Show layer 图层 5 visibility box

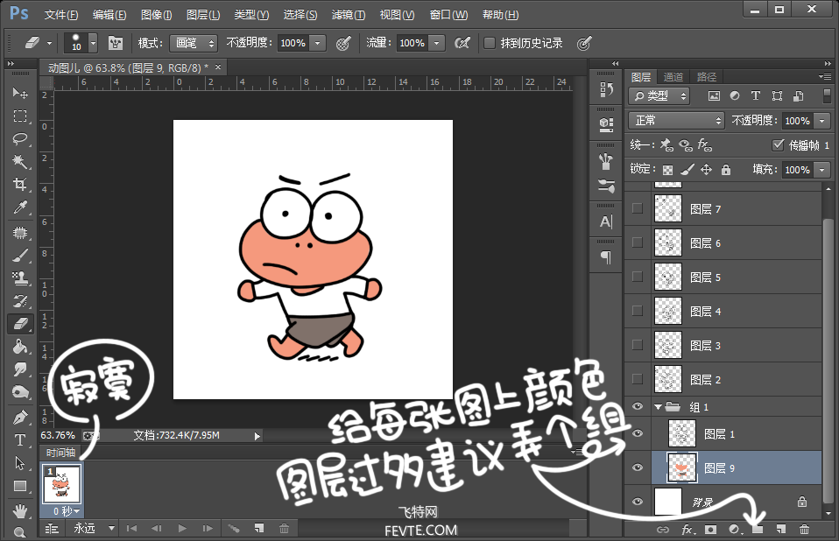coord(638,277)
